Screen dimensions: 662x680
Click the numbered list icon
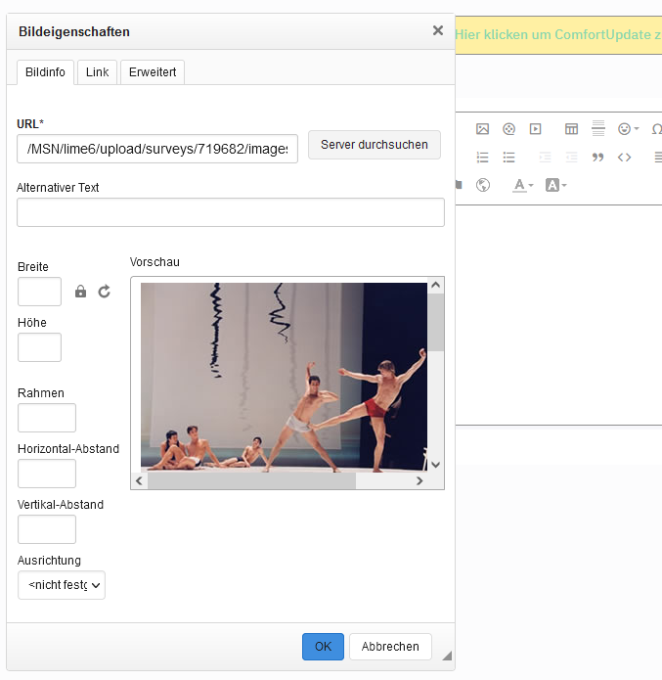[x=482, y=158]
